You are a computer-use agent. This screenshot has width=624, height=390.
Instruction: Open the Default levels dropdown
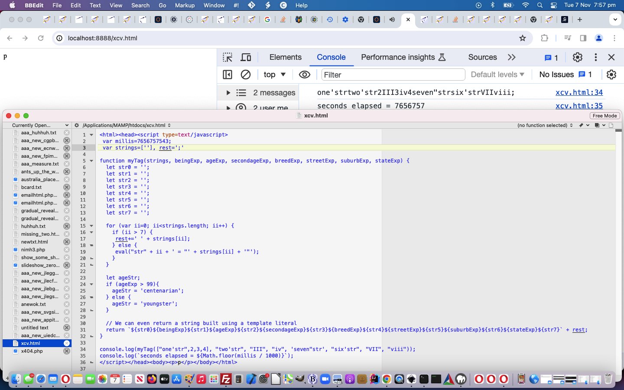[x=497, y=75]
